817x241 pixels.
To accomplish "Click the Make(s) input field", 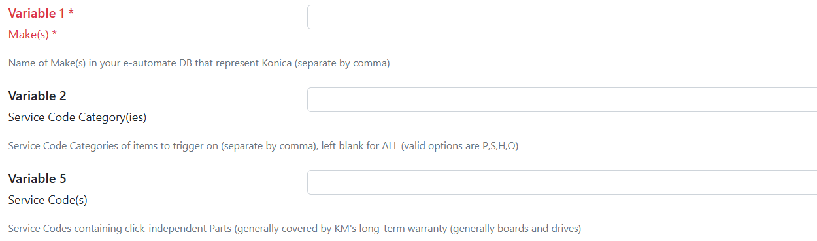I will pos(562,17).
